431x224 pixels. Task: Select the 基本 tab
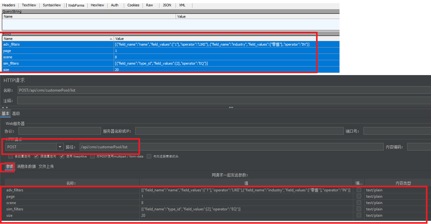tap(5, 114)
